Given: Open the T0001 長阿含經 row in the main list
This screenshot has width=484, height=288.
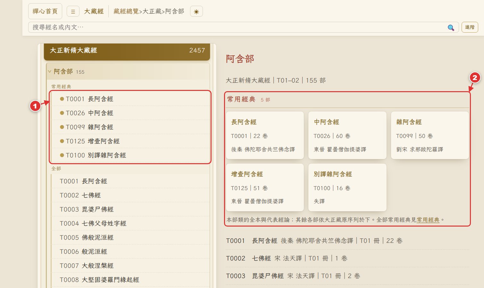Looking at the screenshot, I should tap(347, 241).
